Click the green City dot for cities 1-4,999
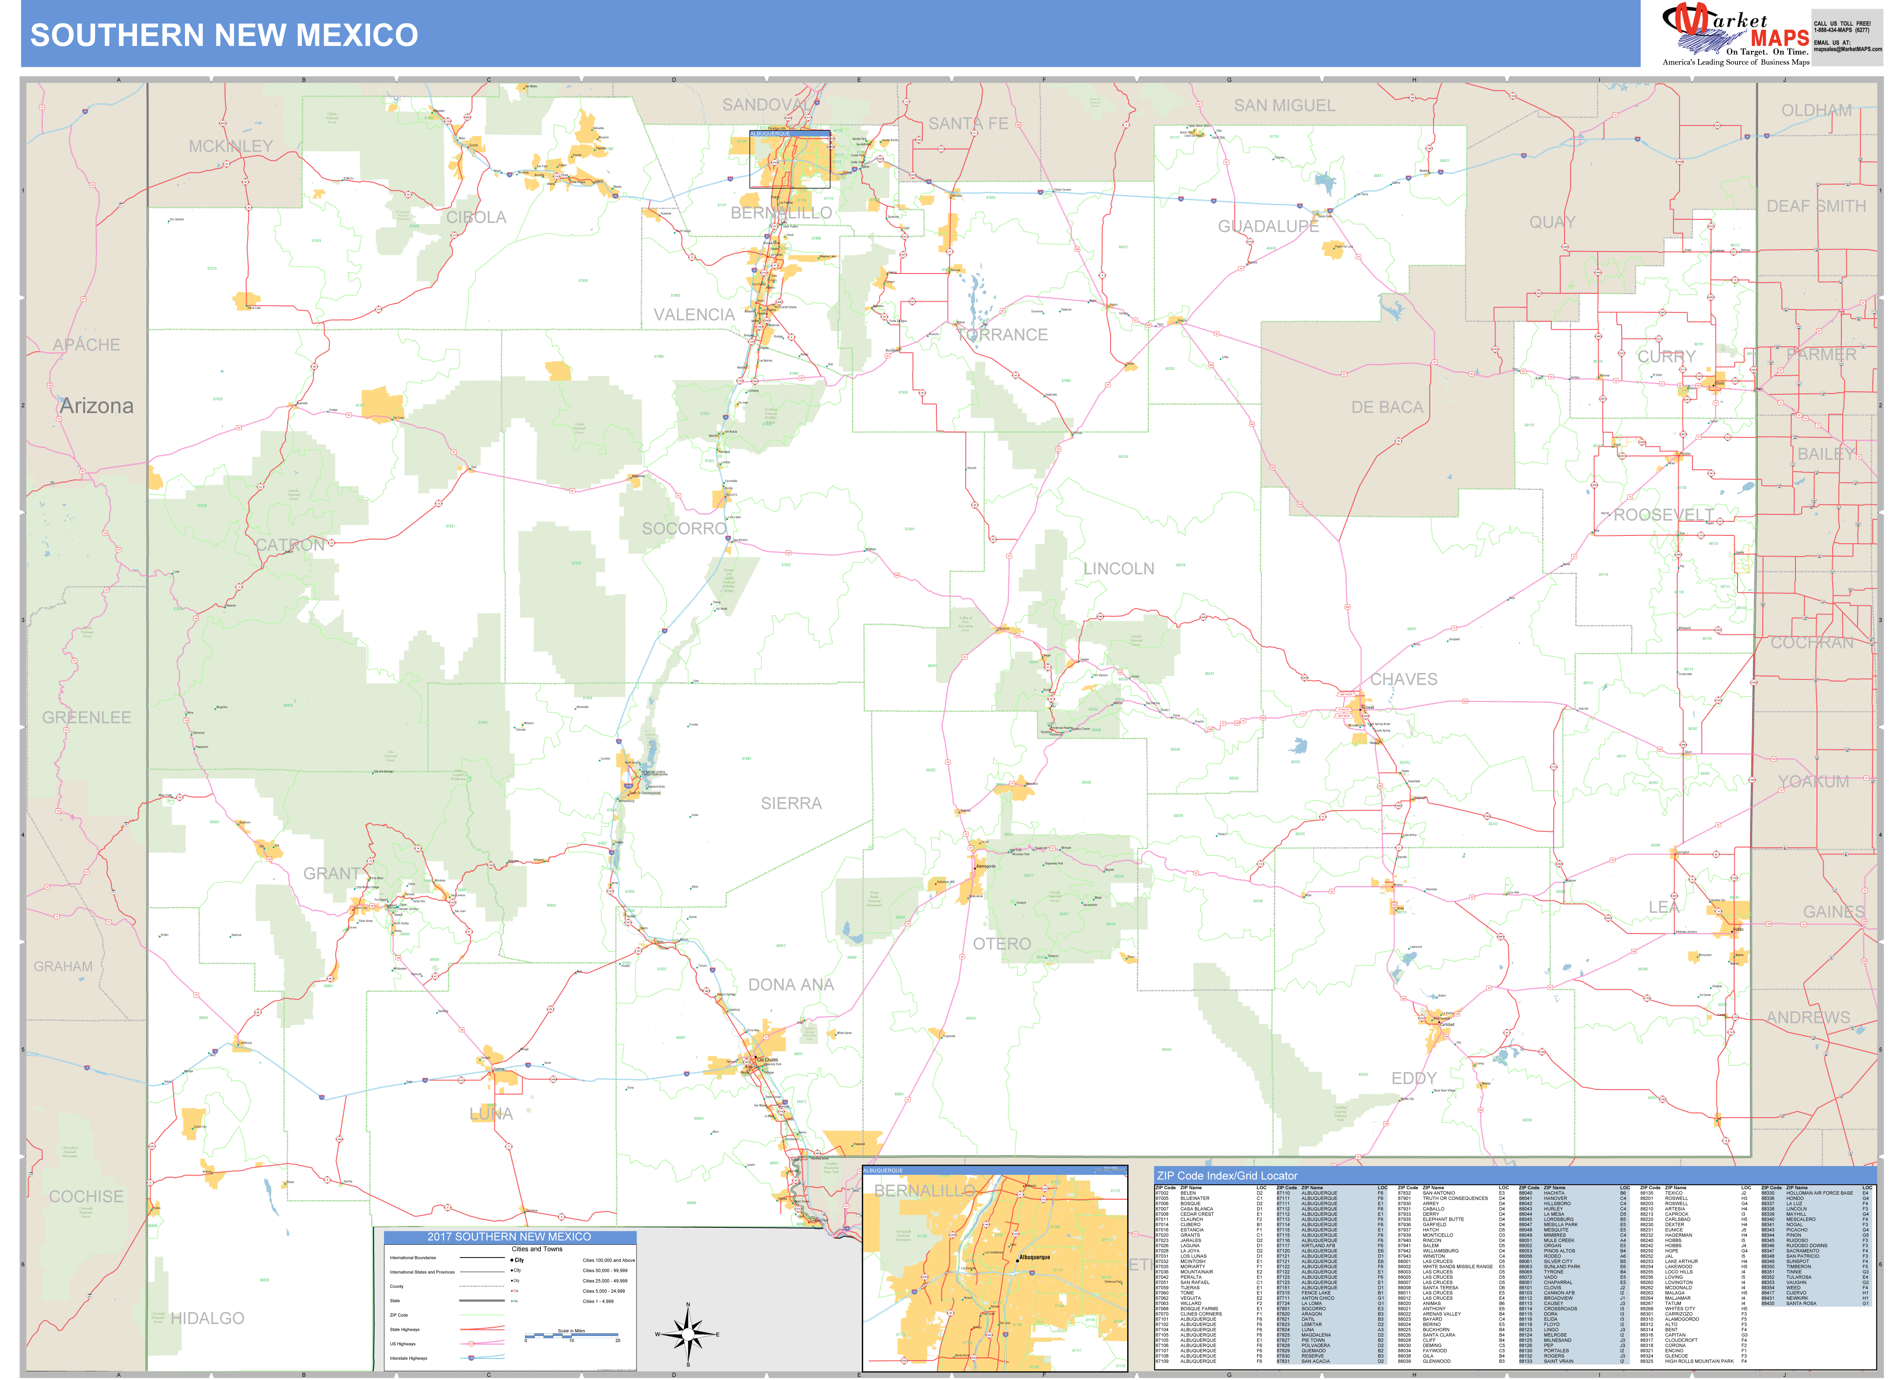The image size is (1896, 1380). pos(511,1301)
